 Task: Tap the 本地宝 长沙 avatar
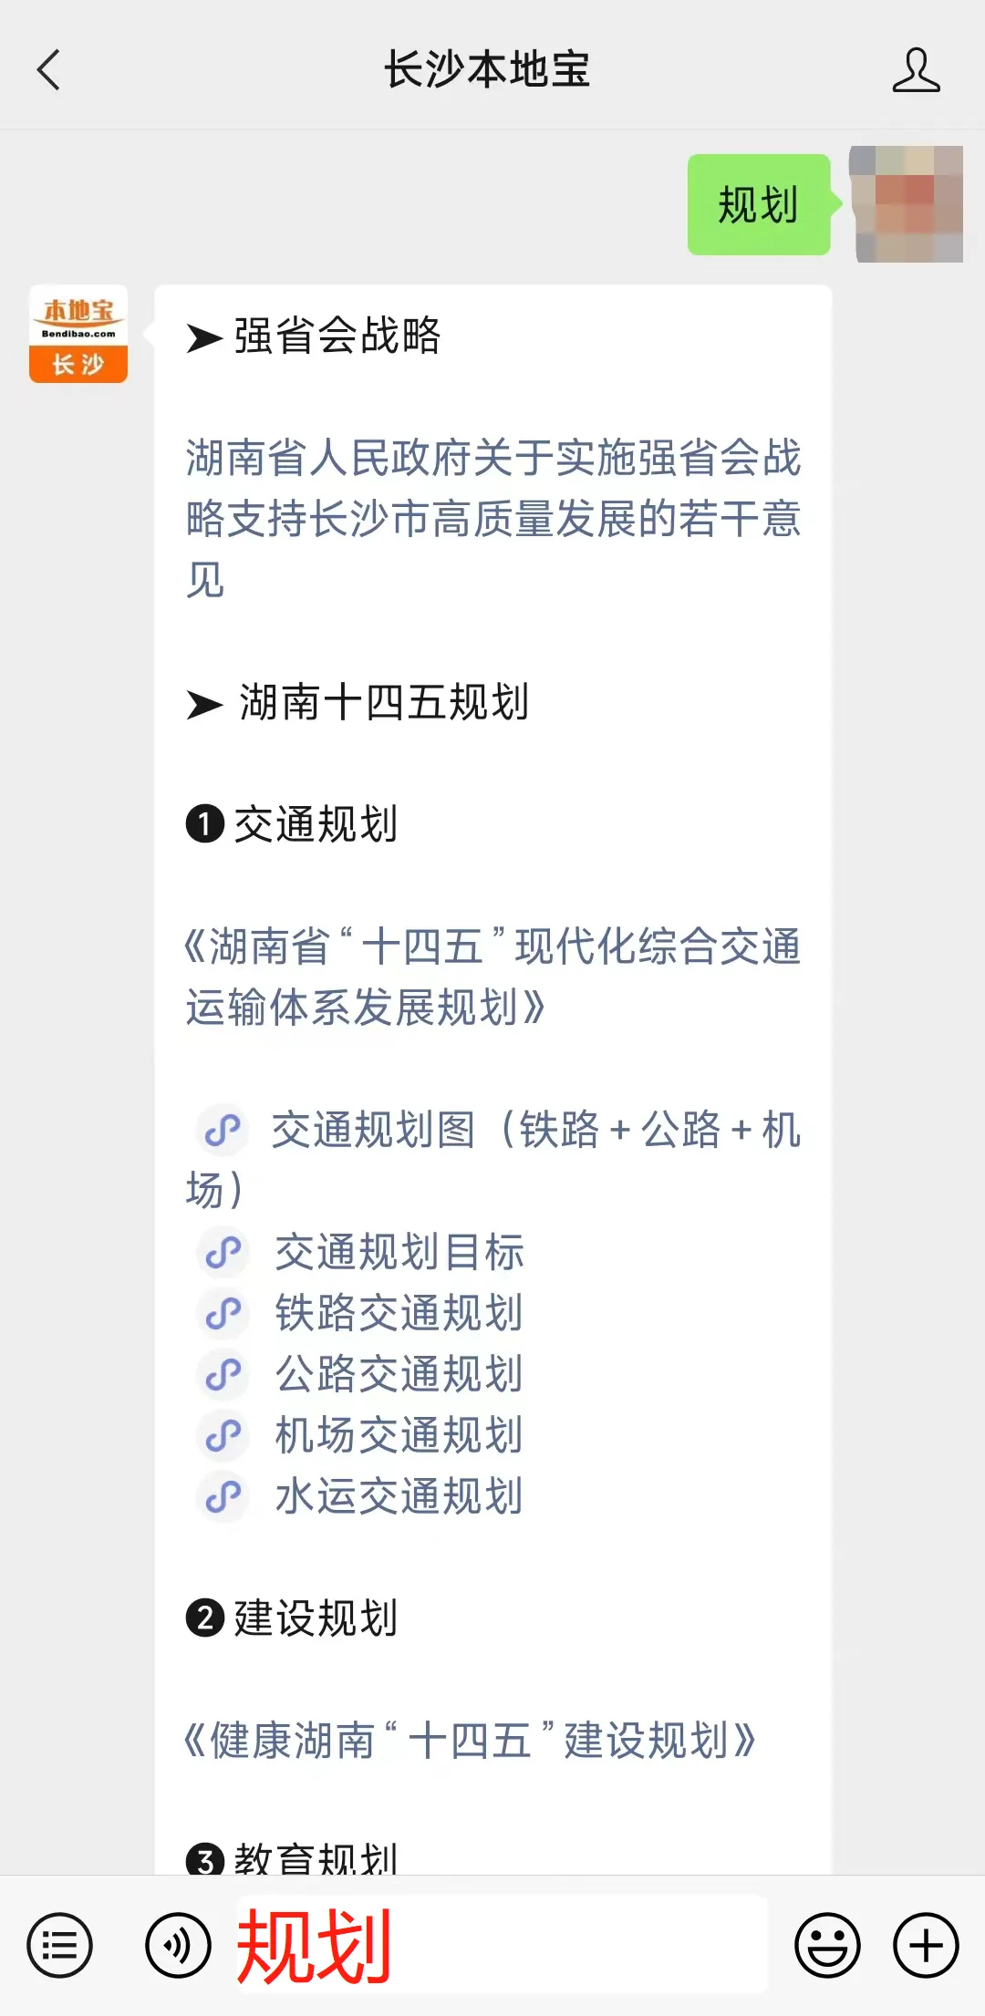point(78,334)
